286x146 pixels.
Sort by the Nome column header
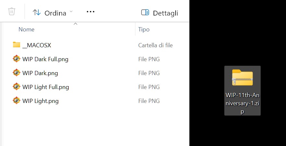tap(26, 29)
